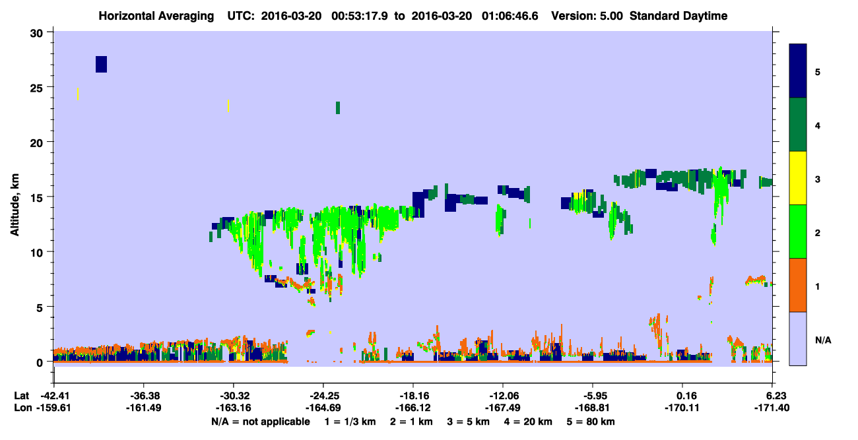The height and width of the screenshot is (440, 858).
Task: Click the colorbar label 5
Action: [x=818, y=71]
